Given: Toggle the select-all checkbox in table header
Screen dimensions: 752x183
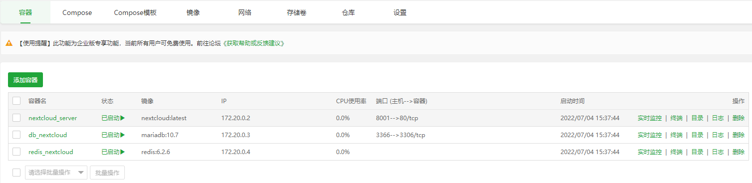Looking at the screenshot, I should tap(16, 101).
